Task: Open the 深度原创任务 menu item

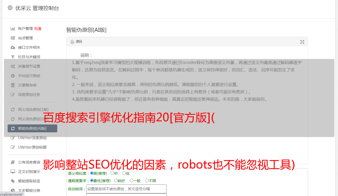Action: (29, 95)
